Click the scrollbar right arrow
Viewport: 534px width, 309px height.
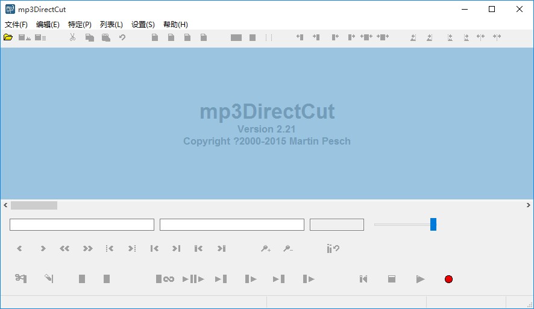(528, 205)
